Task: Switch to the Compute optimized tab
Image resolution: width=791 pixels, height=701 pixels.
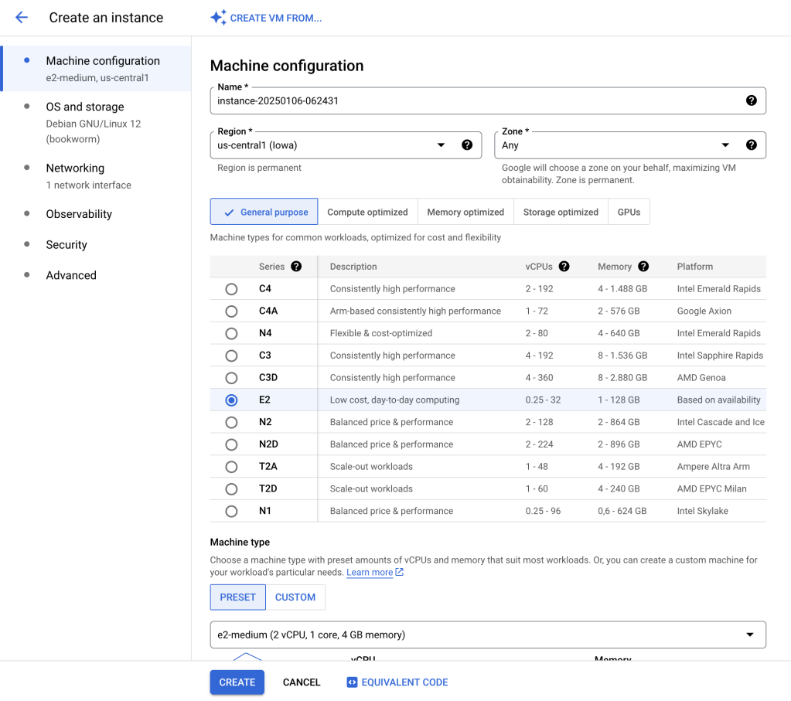Action: [x=367, y=212]
